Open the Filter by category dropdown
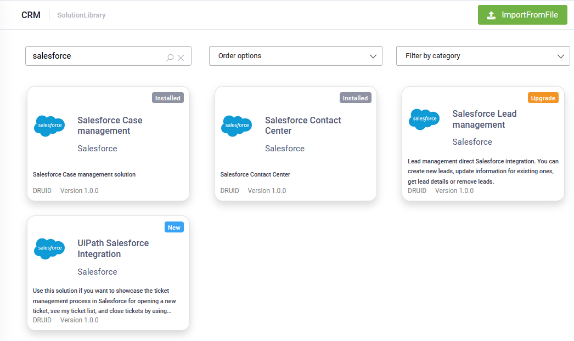 483,56
